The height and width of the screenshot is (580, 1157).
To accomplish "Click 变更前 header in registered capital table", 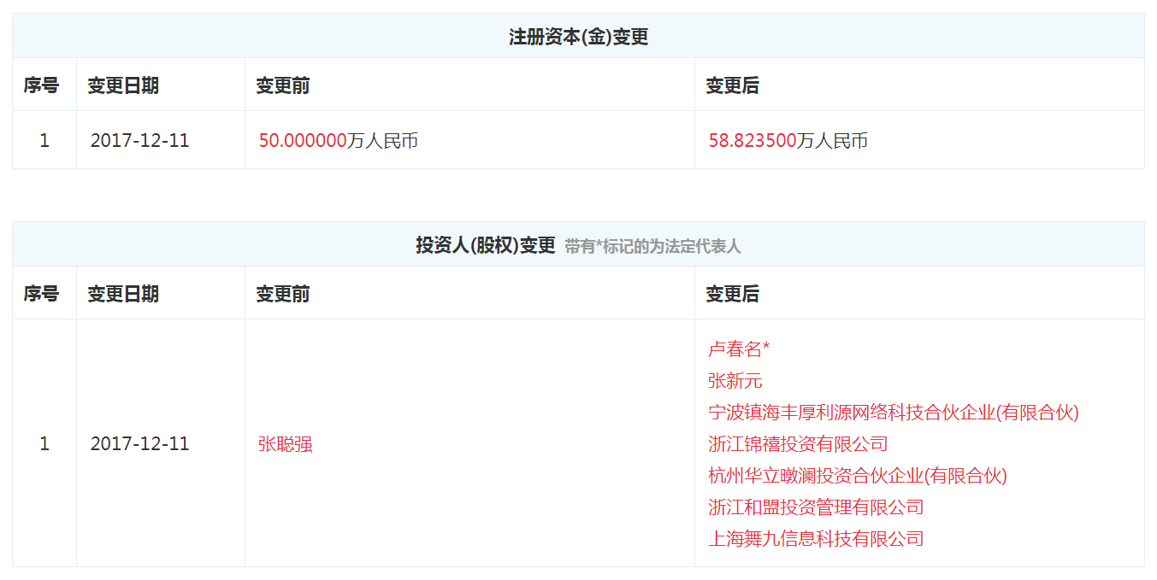I will click(282, 85).
